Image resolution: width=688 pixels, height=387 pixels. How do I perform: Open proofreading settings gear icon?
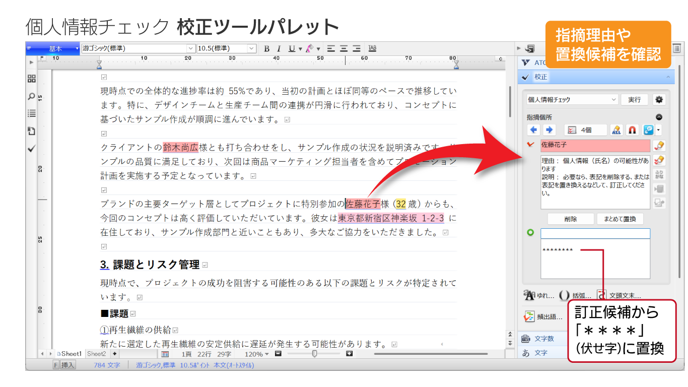click(659, 100)
